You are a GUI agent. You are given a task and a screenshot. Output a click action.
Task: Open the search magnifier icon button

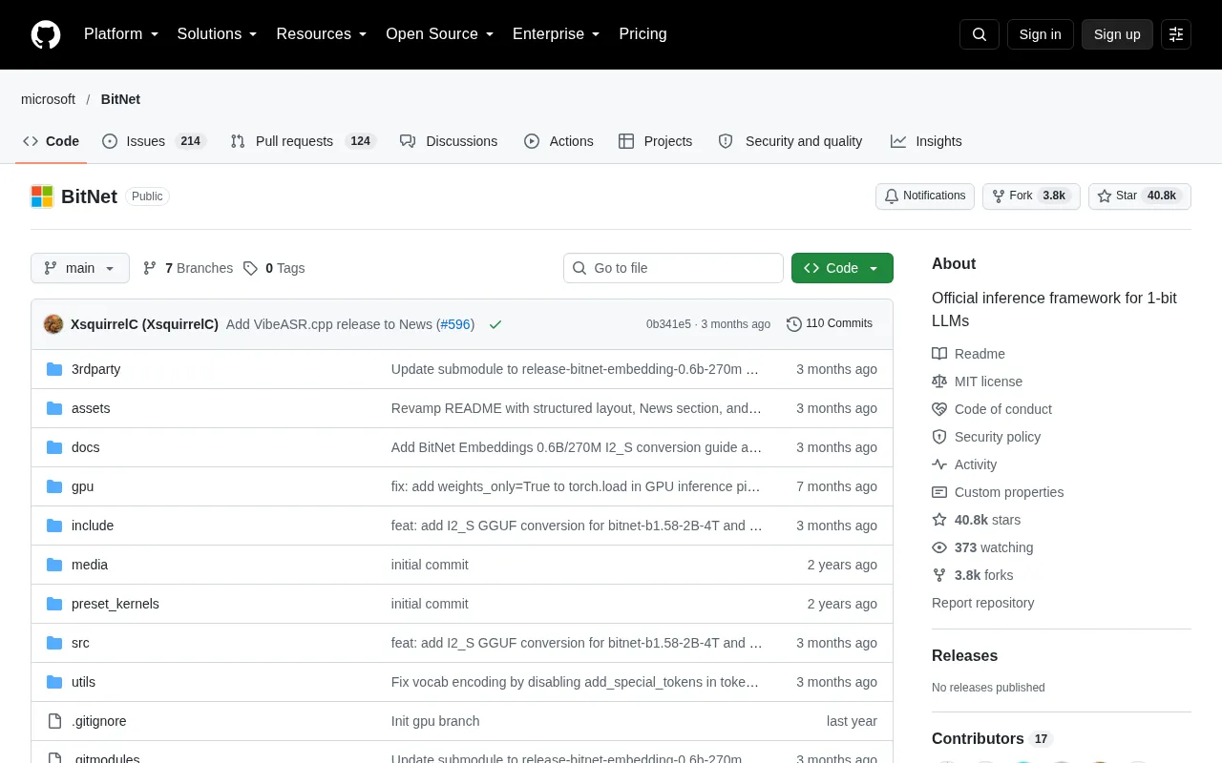pyautogui.click(x=980, y=34)
